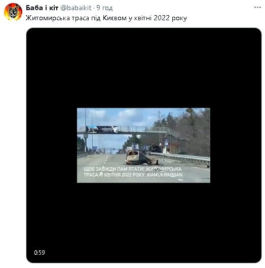Click the #IAMUKRAINIAN hashtag in video overlay

tap(165, 175)
